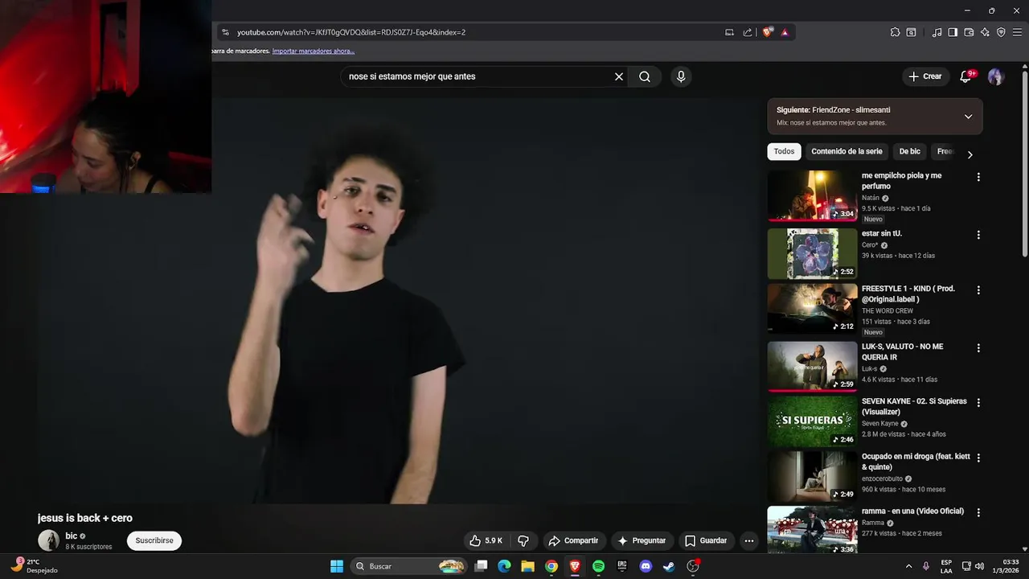Image resolution: width=1029 pixels, height=579 pixels.
Task: Show more filter chips with right arrow
Action: coord(970,154)
